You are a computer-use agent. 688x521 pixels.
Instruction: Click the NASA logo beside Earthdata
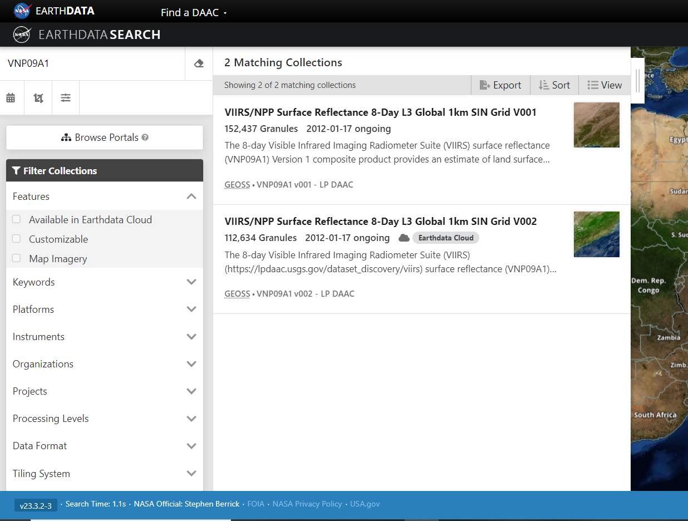(22, 11)
